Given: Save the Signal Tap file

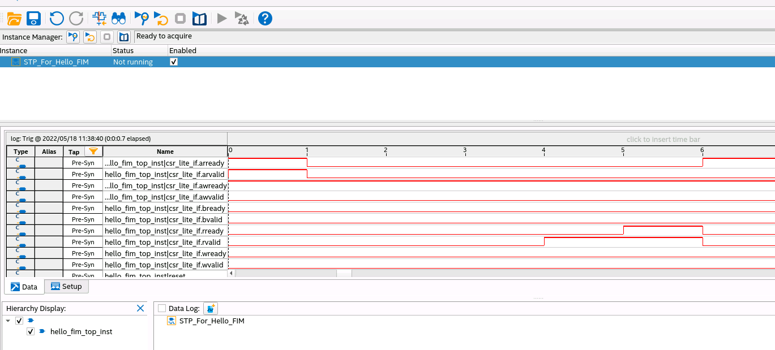Looking at the screenshot, I should click(34, 19).
